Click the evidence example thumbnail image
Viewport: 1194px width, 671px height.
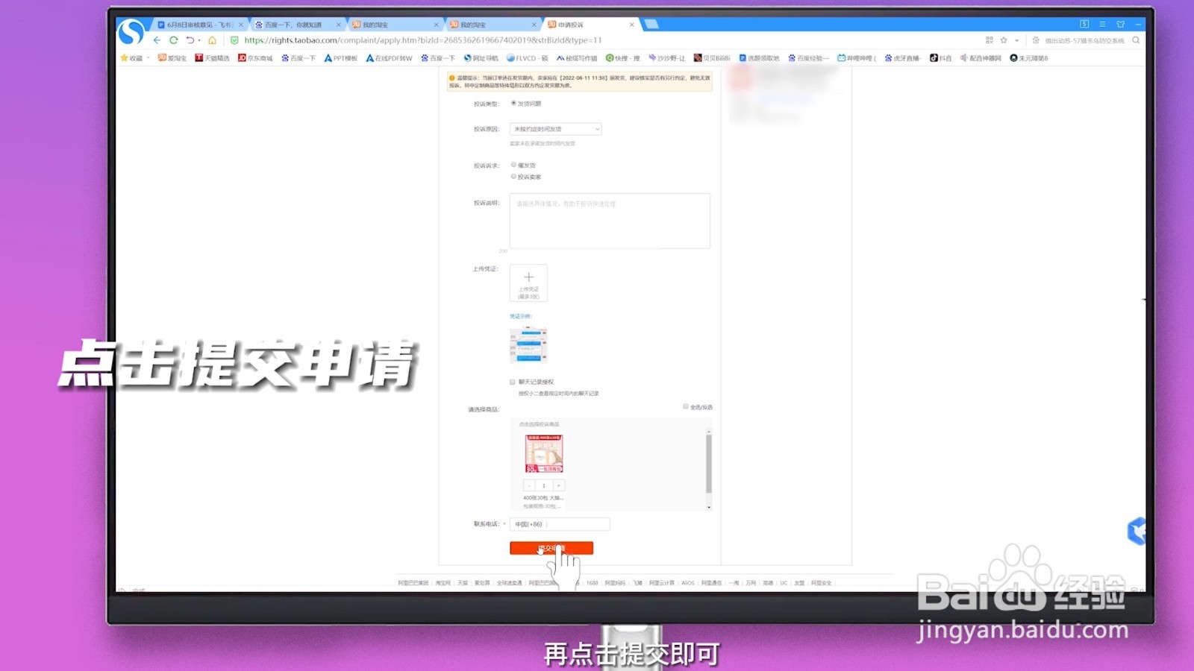click(528, 345)
